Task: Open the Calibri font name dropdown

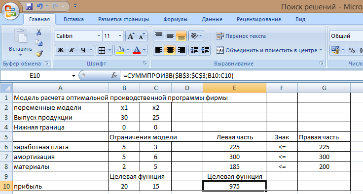Action: 99,36
